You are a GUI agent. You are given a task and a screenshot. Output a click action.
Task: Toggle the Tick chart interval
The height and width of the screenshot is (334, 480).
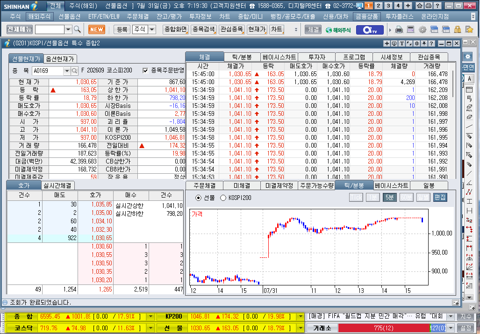(356, 197)
